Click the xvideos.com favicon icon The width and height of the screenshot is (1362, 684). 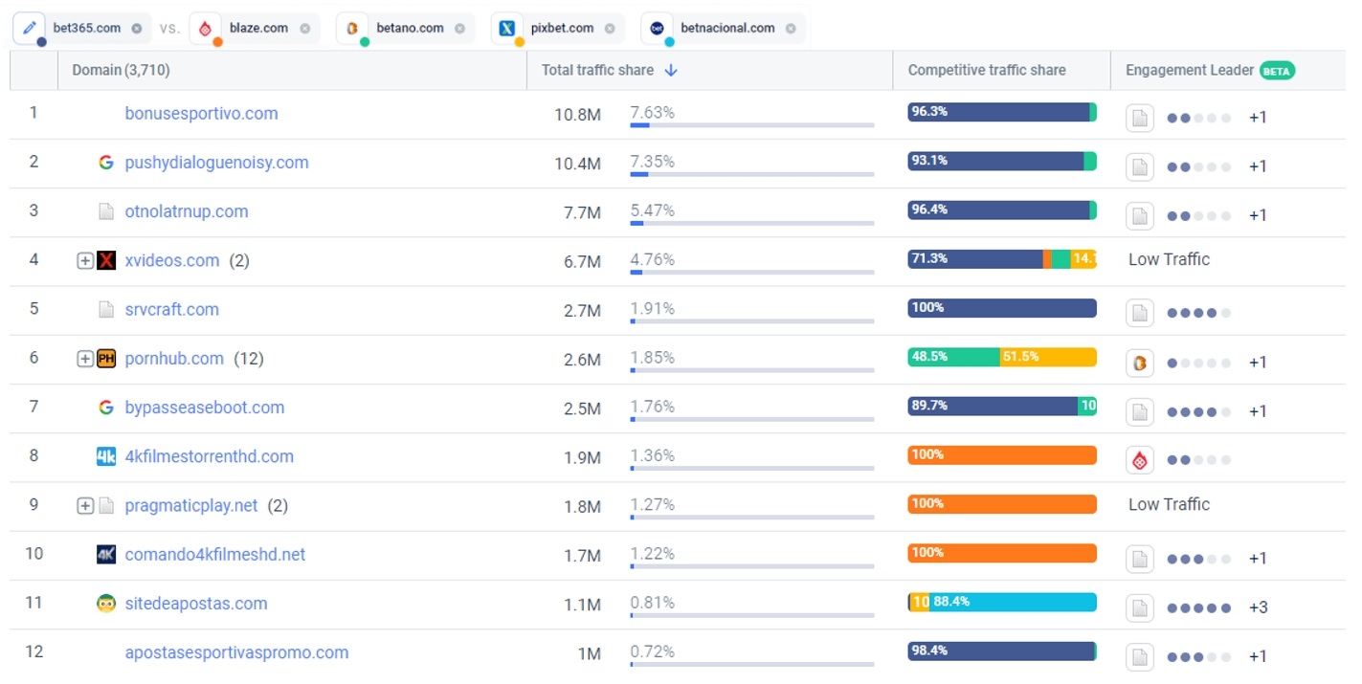(106, 260)
